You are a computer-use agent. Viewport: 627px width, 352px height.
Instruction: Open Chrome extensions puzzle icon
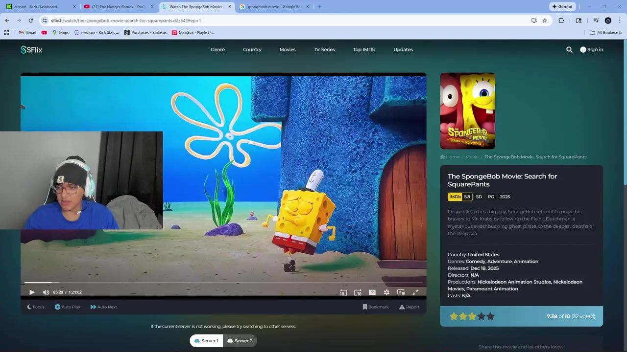tap(561, 21)
